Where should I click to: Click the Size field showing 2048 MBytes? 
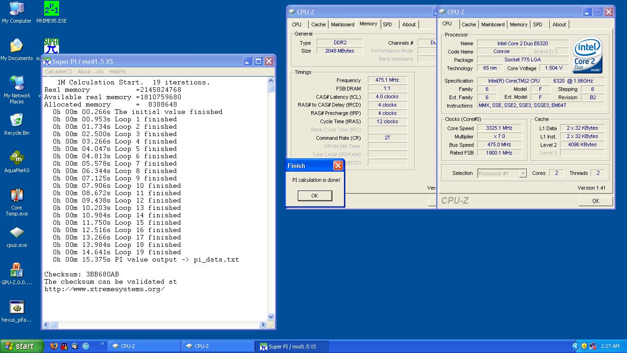(x=340, y=51)
